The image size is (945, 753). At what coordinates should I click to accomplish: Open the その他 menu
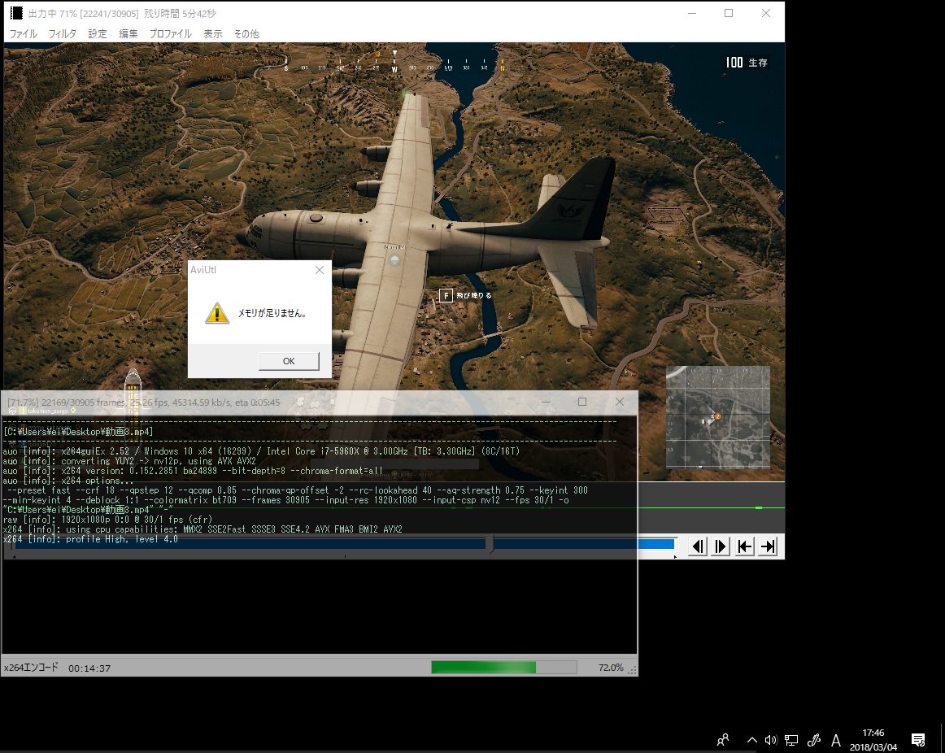[246, 33]
